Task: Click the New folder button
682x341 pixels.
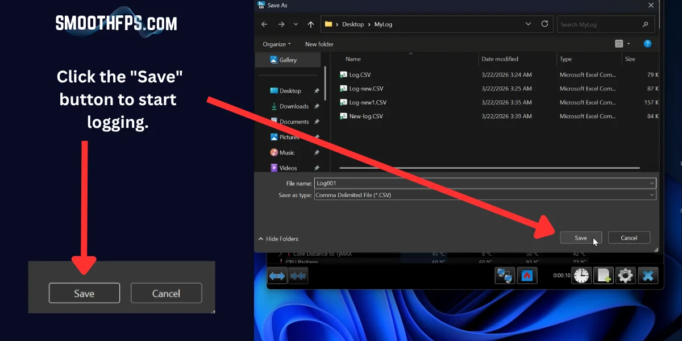Action: tap(319, 44)
